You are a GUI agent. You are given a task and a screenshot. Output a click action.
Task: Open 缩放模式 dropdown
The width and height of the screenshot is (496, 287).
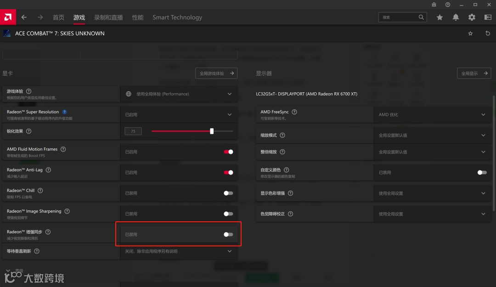[433, 135]
